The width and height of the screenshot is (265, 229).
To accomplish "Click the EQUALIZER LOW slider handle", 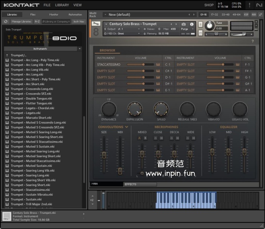I will [212, 152].
